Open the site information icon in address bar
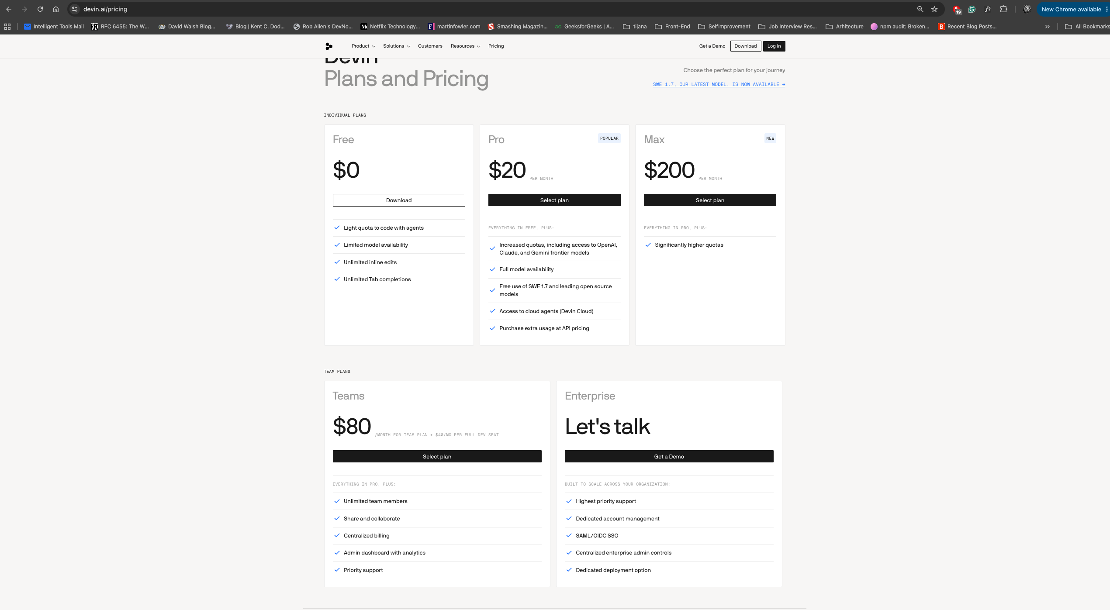 pos(75,9)
